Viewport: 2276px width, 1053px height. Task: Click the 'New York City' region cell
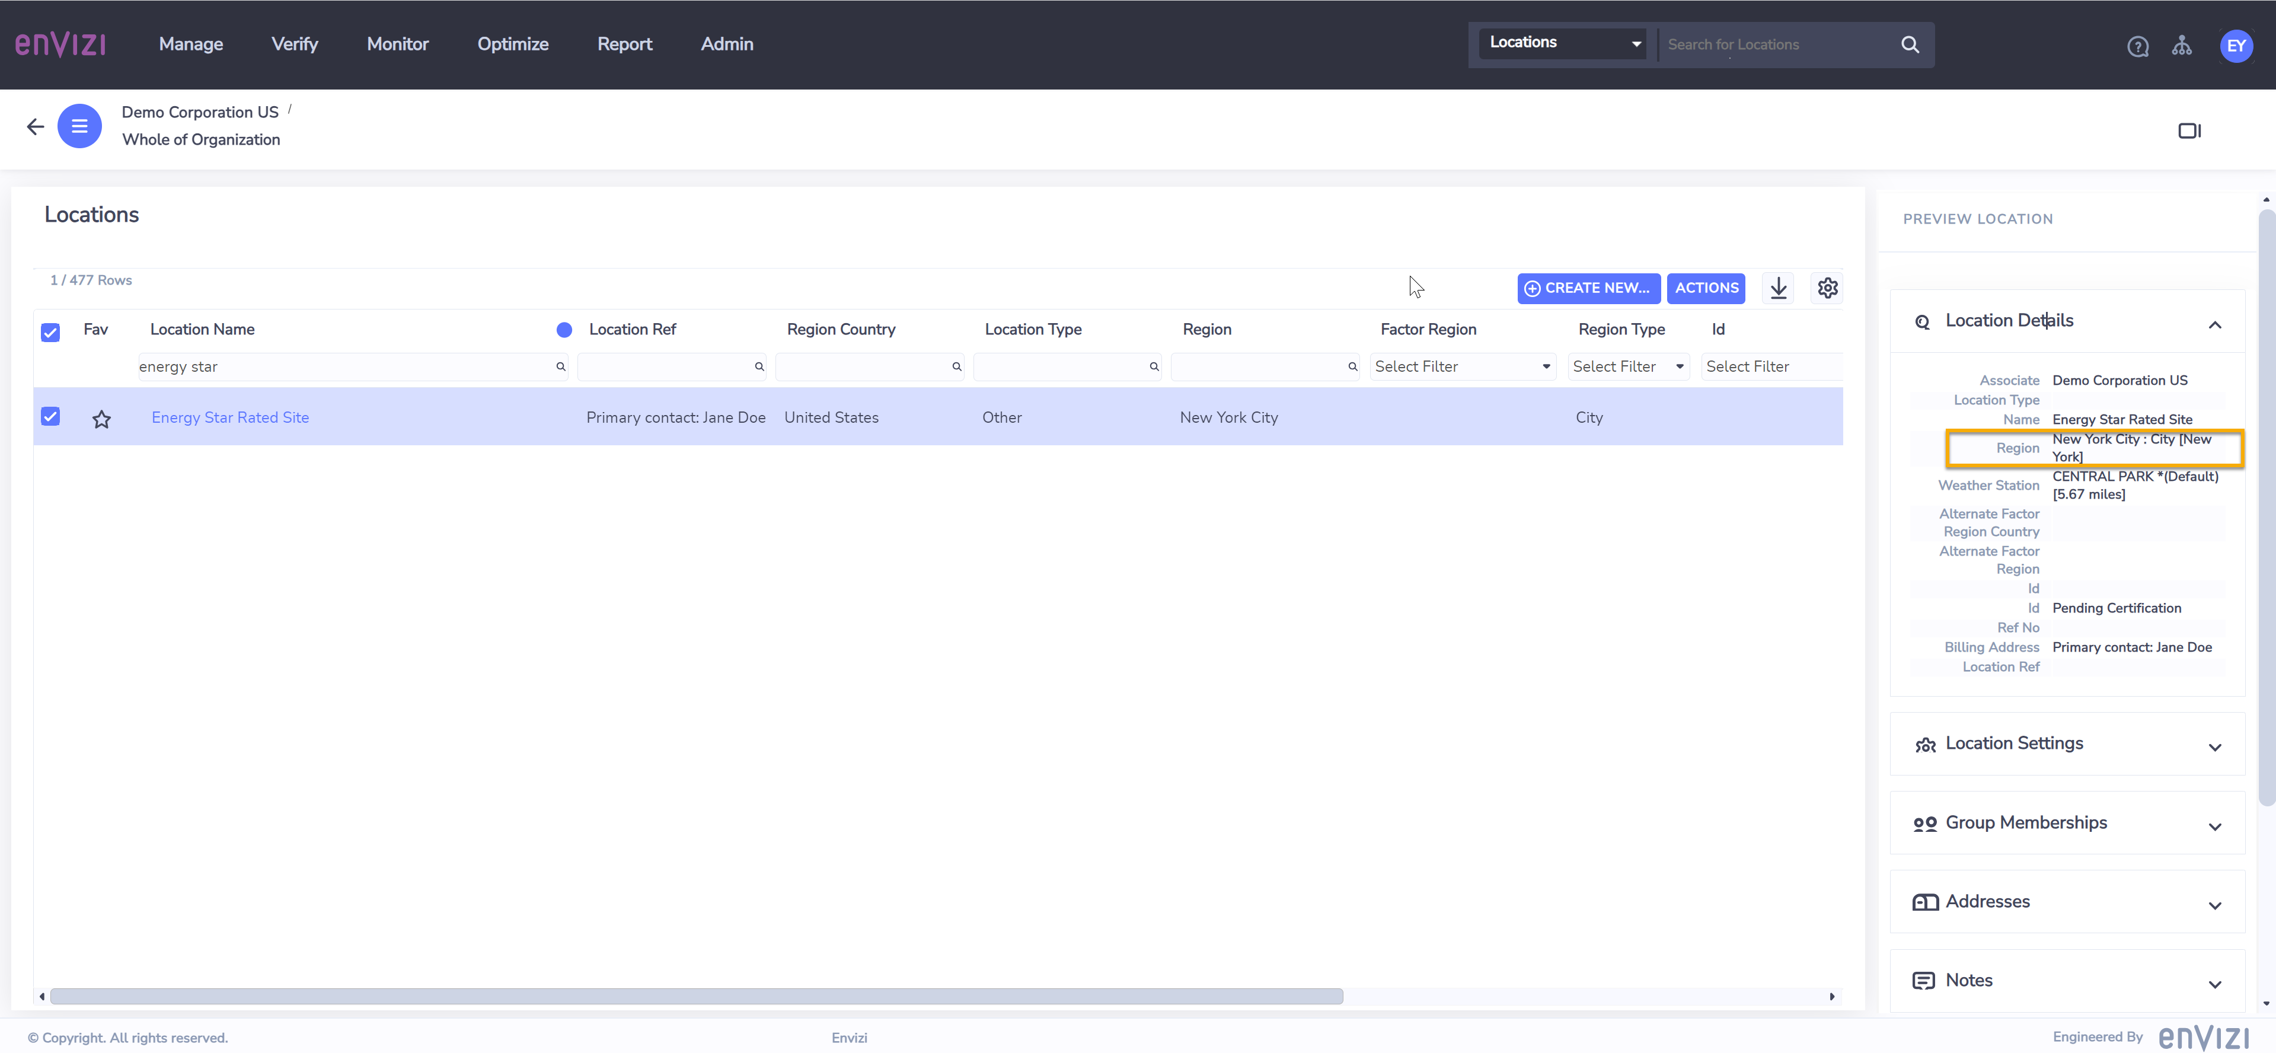pos(1229,418)
